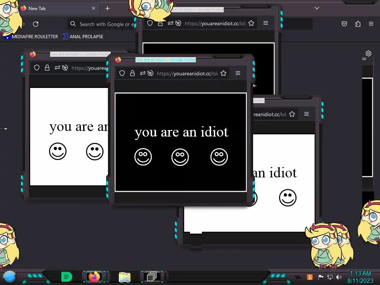The image size is (380, 285).
Task: Click permissions icon in left white popup window
Action: 57,68
